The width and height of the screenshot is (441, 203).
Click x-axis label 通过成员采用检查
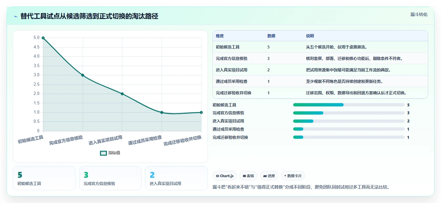coord(145,140)
